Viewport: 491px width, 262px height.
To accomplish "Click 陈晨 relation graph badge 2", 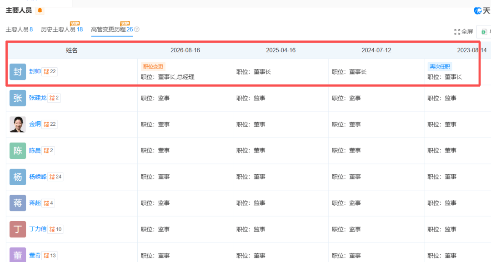I will coord(48,150).
